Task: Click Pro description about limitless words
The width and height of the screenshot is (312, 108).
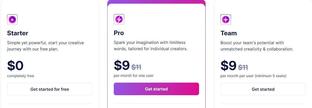Action: 151,46
